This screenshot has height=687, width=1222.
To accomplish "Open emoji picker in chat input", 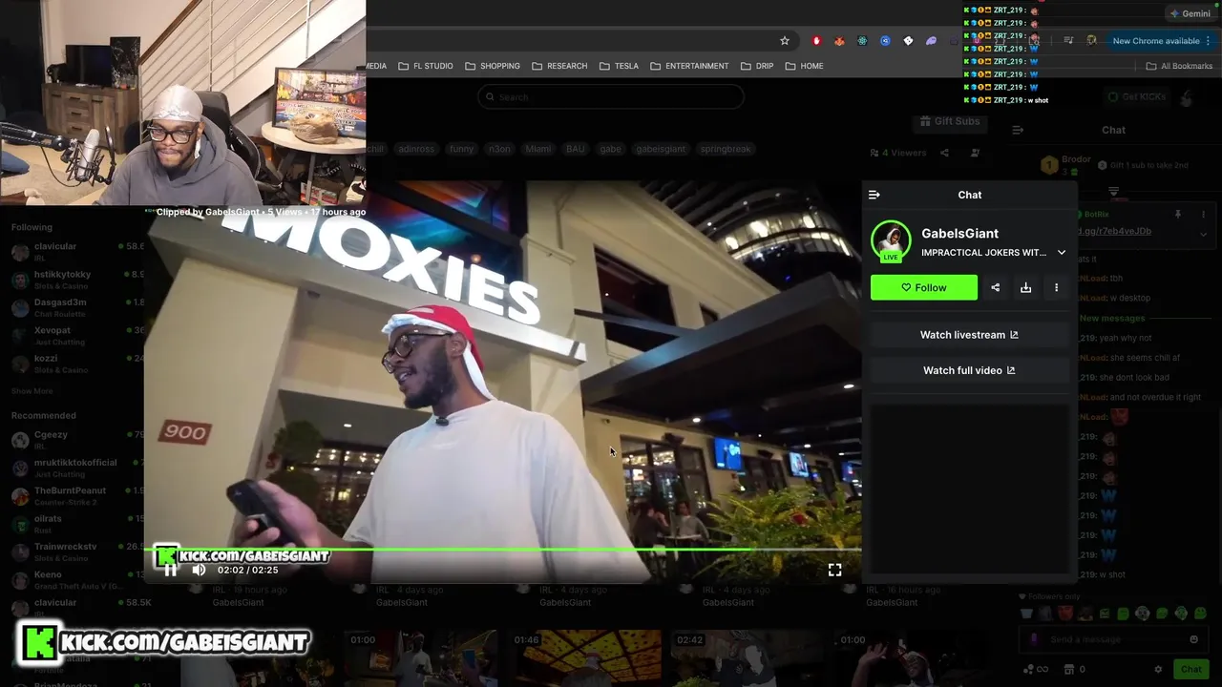I will pos(1193,639).
